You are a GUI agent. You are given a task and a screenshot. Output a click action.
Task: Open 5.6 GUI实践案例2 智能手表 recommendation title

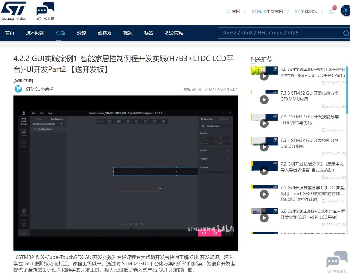[313, 72]
